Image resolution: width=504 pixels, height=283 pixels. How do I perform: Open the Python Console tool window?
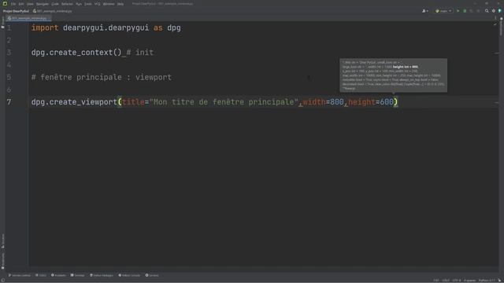point(129,275)
